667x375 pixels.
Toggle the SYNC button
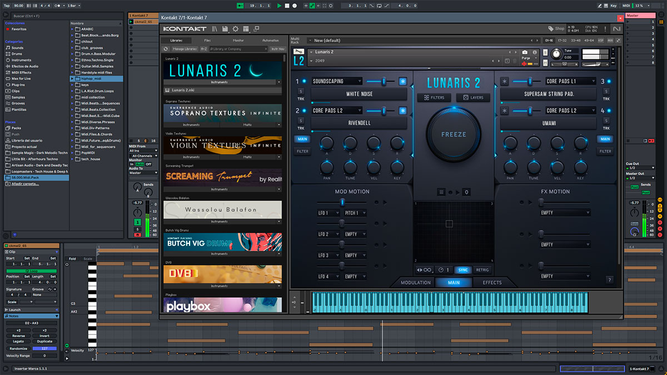click(x=462, y=270)
